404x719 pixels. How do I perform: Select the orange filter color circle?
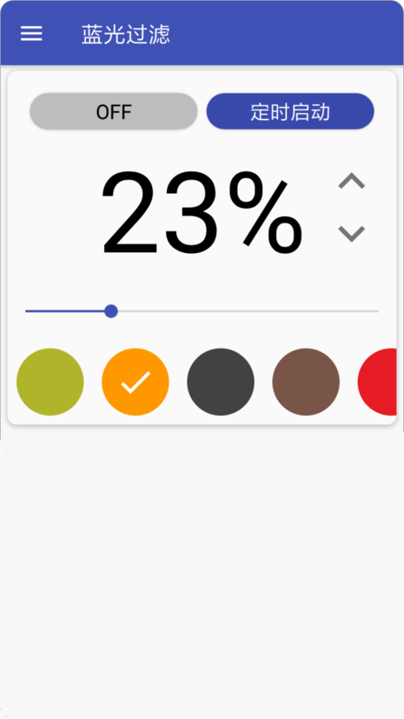click(136, 382)
